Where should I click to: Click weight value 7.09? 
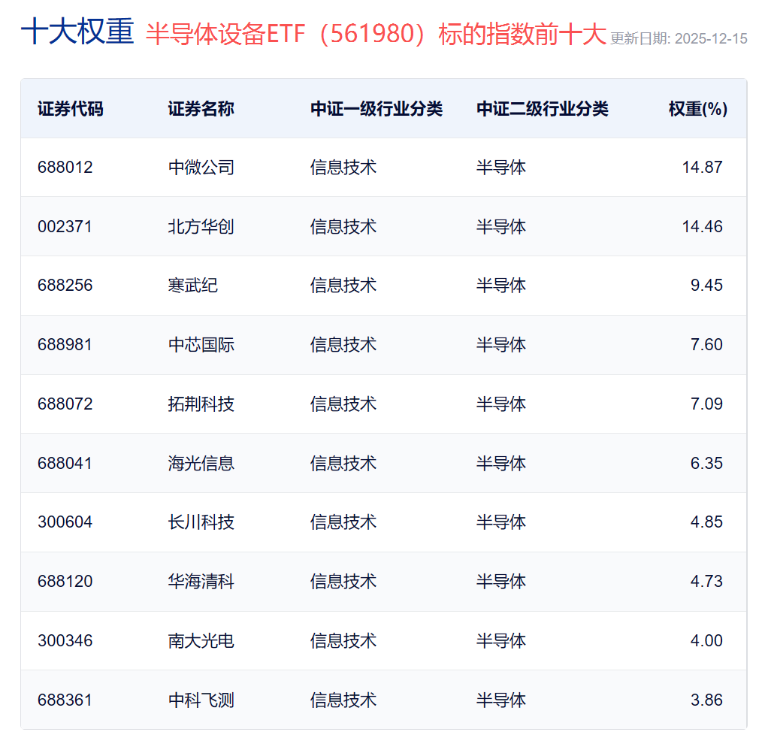click(x=706, y=404)
